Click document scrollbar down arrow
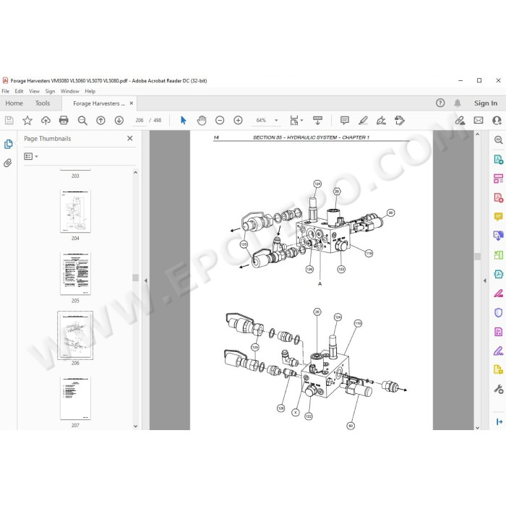 [478, 428]
